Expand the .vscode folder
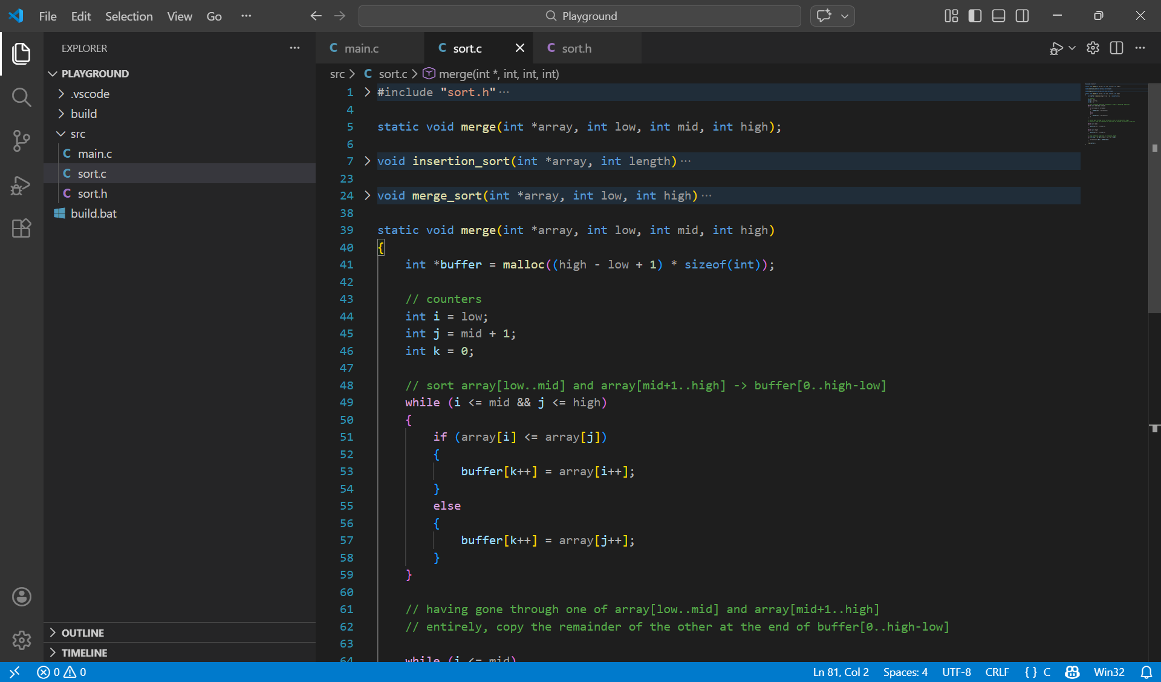1161x682 pixels. [89, 94]
